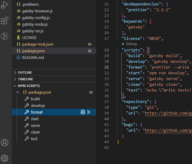Run the format npm script
The height and width of the screenshot is (164, 192).
[x=89, y=112]
